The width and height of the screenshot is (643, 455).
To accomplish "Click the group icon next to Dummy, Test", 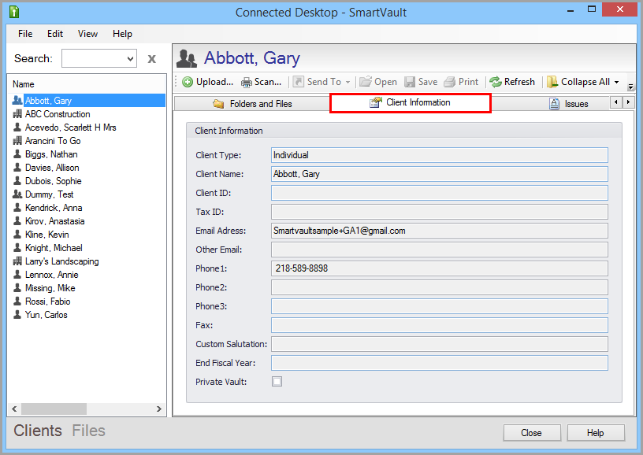I will (17, 194).
